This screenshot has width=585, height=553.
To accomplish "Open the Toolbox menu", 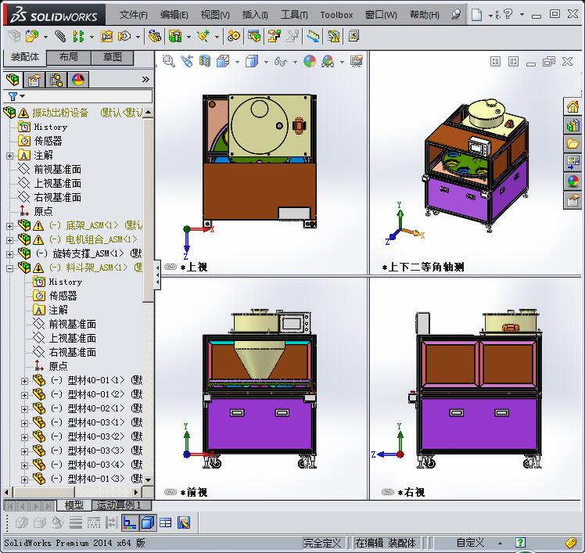I will 336,15.
